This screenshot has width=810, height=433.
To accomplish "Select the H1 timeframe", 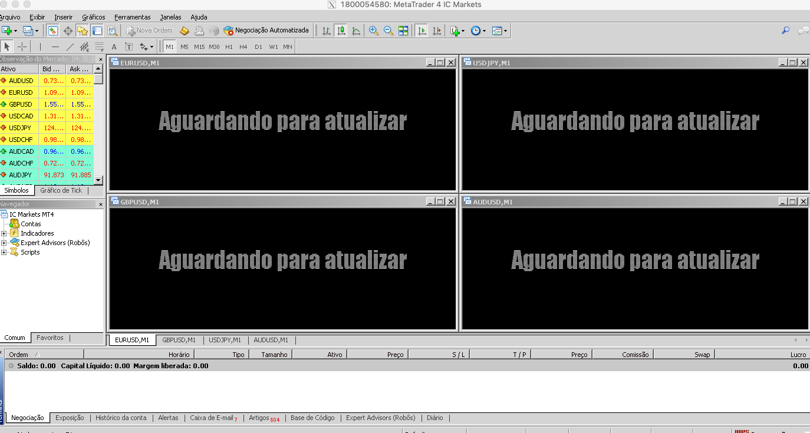I will pyautogui.click(x=229, y=47).
